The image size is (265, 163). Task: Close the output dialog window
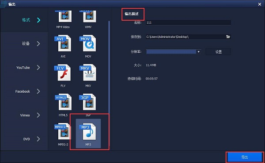(260, 4)
